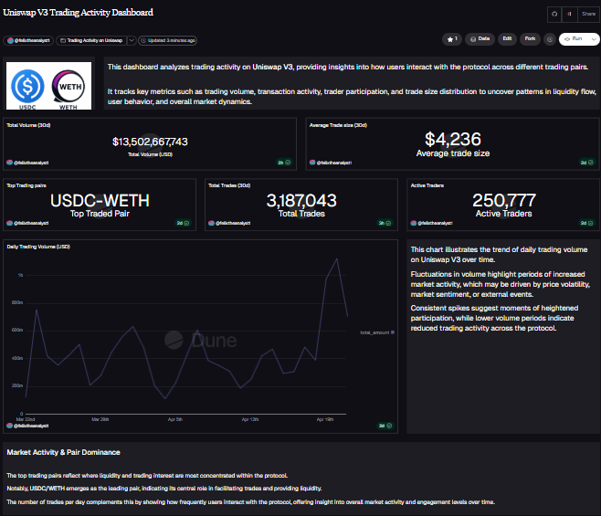
Task: Open the Top Trading pairs panel title
Action: pos(26,185)
